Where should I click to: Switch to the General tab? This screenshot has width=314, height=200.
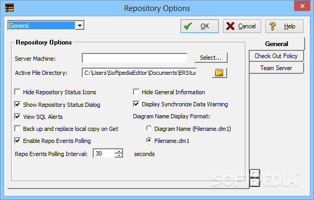tap(276, 43)
